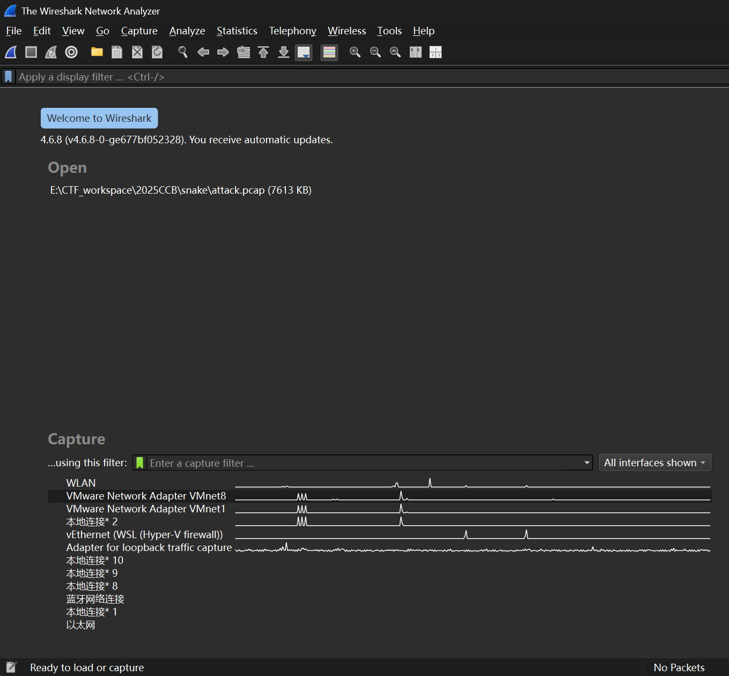Screen dimensions: 729x676
Task: Select the WLAN interface
Action: (x=380, y=483)
